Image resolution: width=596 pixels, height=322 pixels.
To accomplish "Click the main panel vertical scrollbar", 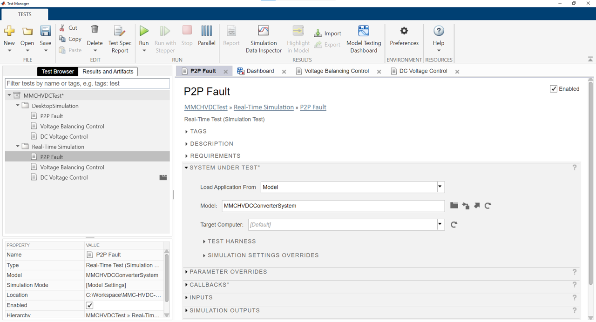I will (x=591, y=183).
